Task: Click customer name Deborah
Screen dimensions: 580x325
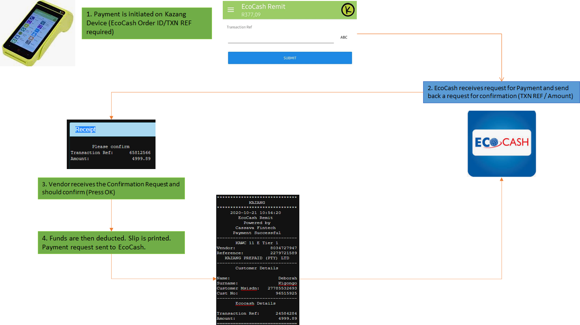Action: click(x=288, y=278)
